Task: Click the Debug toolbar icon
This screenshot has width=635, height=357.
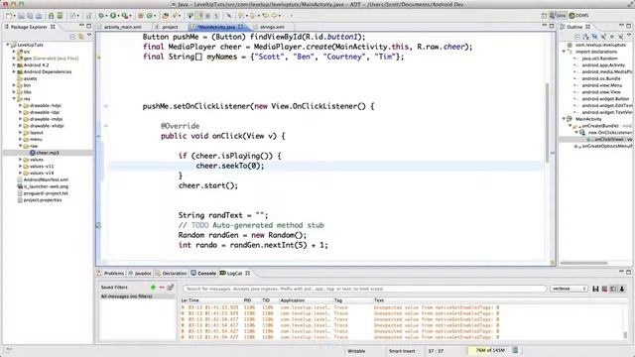Action: pyautogui.click(x=101, y=16)
